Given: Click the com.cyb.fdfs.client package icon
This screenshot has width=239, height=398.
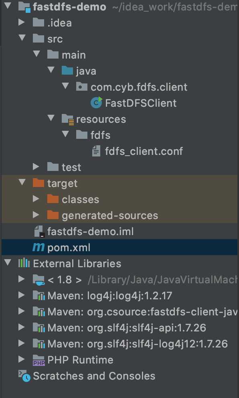Looking at the screenshot, I should pyautogui.click(x=82, y=87).
